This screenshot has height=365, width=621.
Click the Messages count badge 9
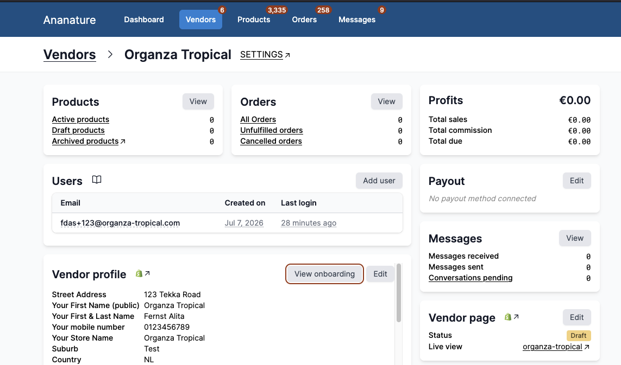(x=382, y=10)
